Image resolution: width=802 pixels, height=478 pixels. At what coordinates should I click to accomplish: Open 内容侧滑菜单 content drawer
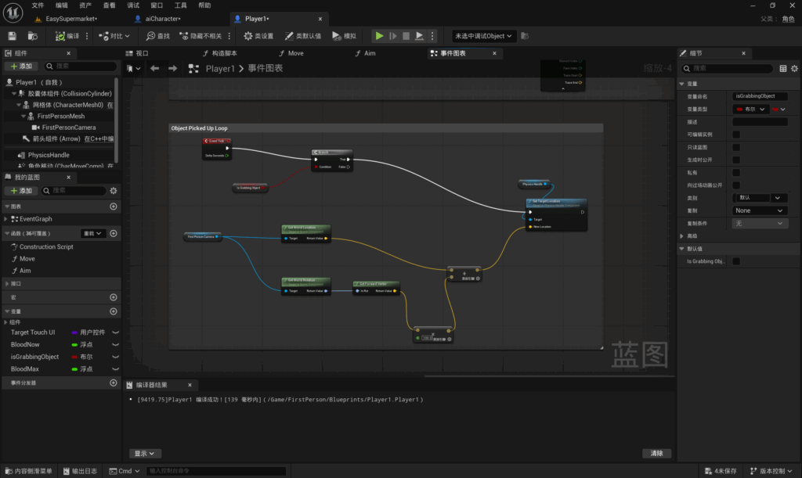click(29, 471)
